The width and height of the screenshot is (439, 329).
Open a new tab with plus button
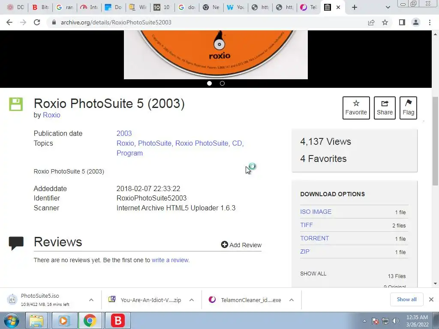355,7
